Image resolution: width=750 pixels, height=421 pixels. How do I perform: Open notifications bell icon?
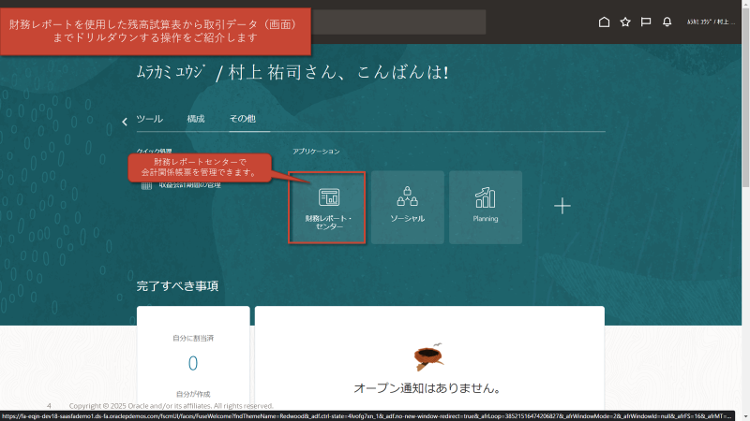coord(667,22)
